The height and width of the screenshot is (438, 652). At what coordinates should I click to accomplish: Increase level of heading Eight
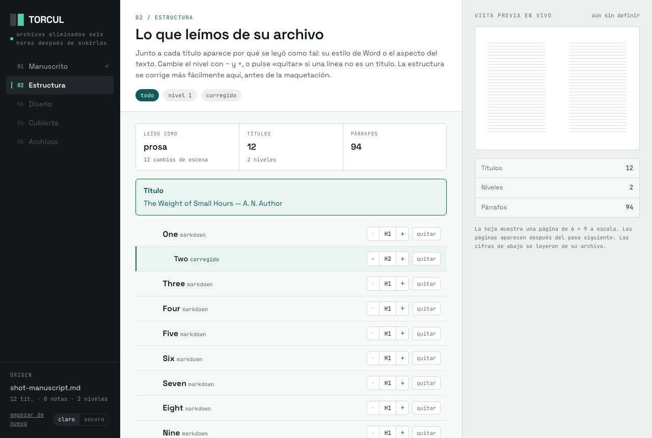tap(402, 408)
